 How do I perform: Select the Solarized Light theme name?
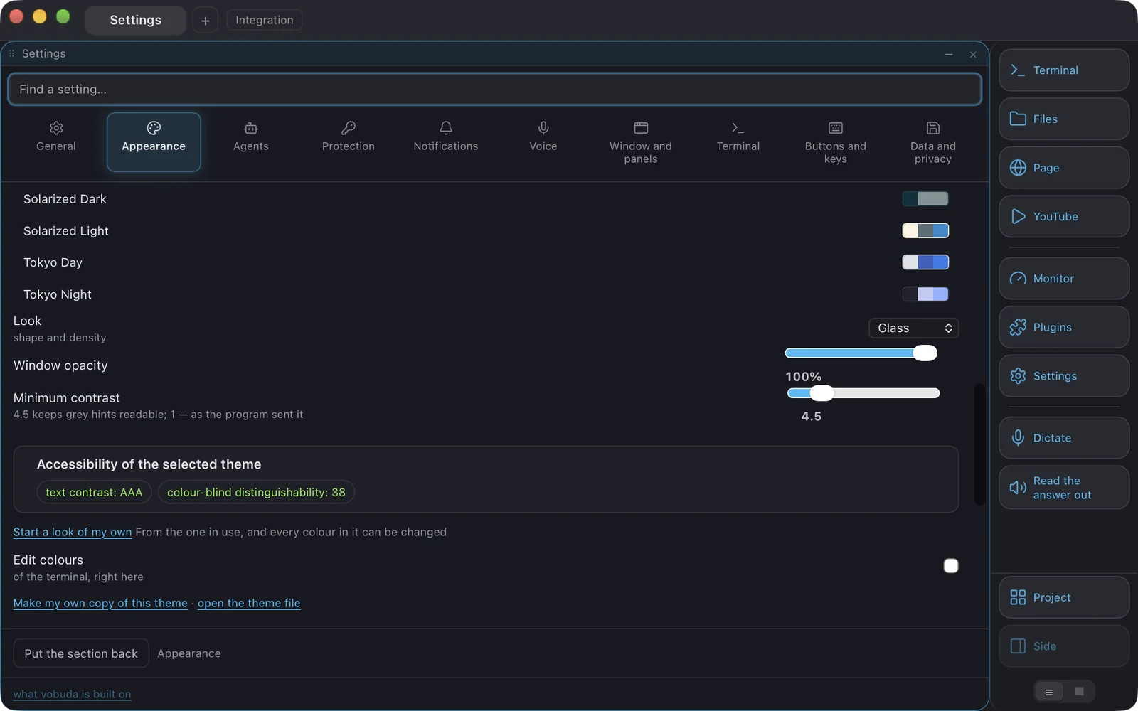(x=66, y=231)
